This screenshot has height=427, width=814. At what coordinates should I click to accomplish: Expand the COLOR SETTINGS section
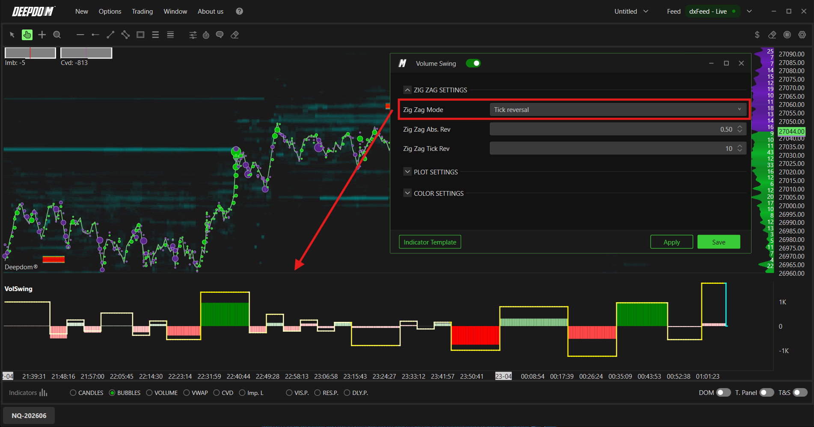[x=407, y=193]
